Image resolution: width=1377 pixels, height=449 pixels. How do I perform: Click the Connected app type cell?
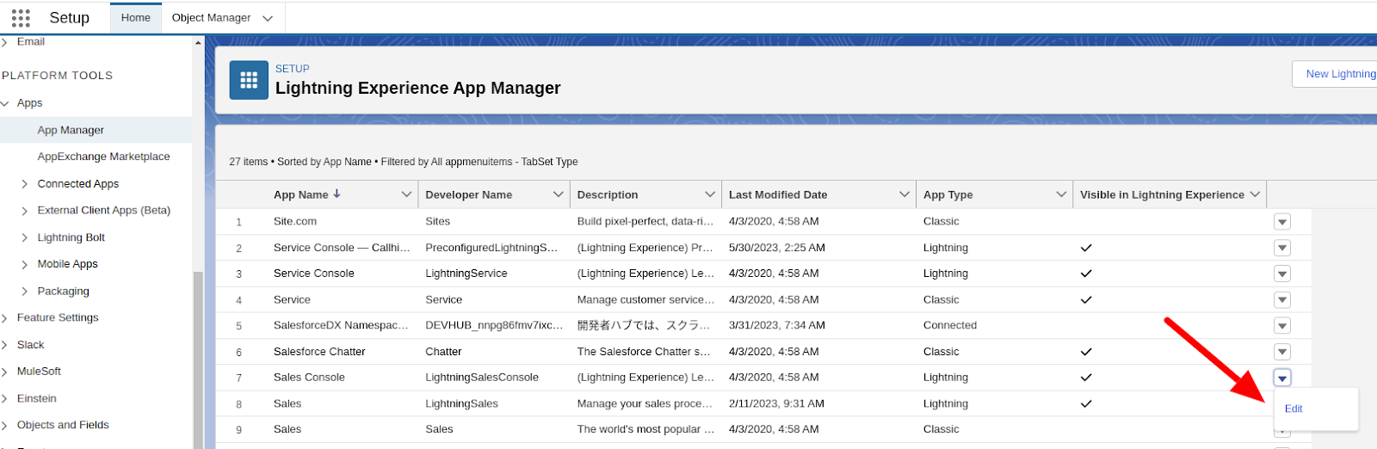tap(950, 325)
